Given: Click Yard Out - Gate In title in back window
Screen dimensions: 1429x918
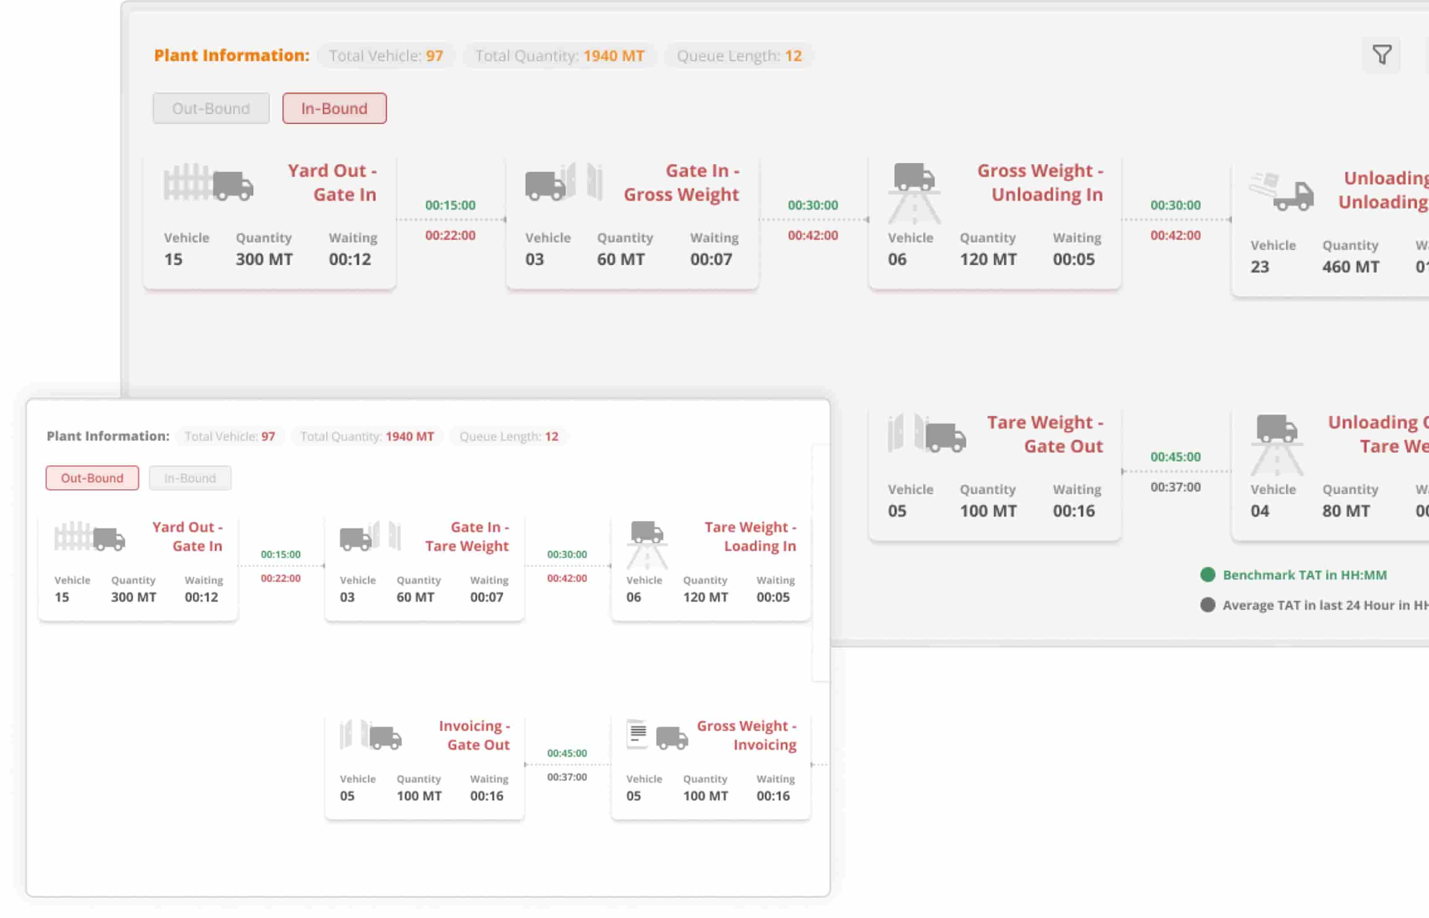Looking at the screenshot, I should pyautogui.click(x=332, y=182).
